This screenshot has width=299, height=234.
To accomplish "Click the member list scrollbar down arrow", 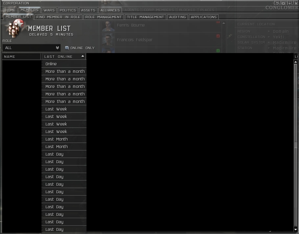I will [295, 230].
